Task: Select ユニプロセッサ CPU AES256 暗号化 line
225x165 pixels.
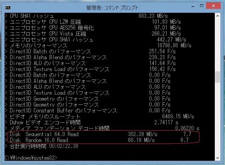Action: (52, 28)
